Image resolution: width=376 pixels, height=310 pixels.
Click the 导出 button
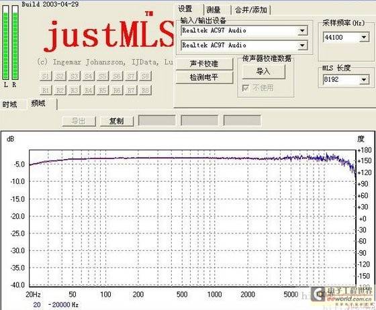79,121
